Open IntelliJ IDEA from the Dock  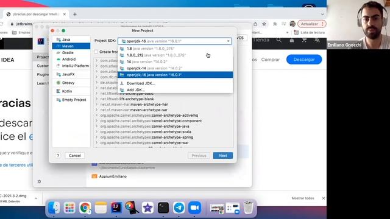116,207
